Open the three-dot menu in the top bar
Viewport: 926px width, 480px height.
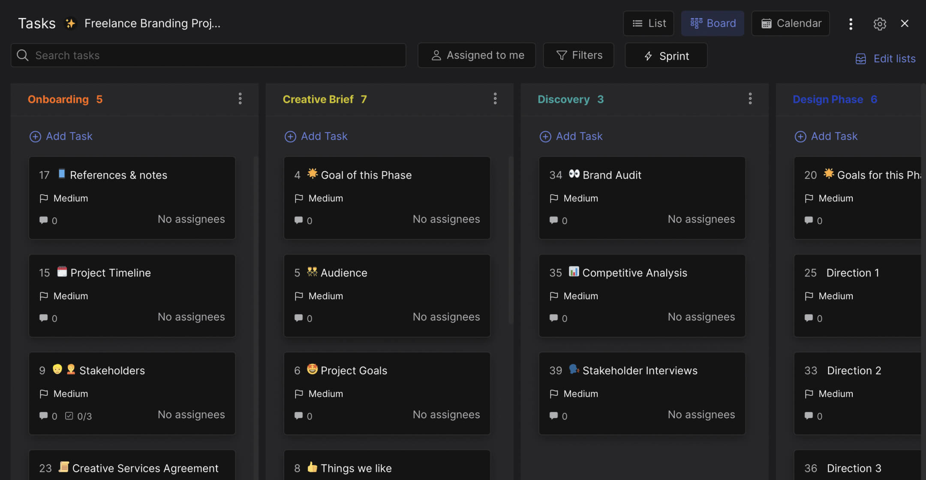tap(850, 24)
